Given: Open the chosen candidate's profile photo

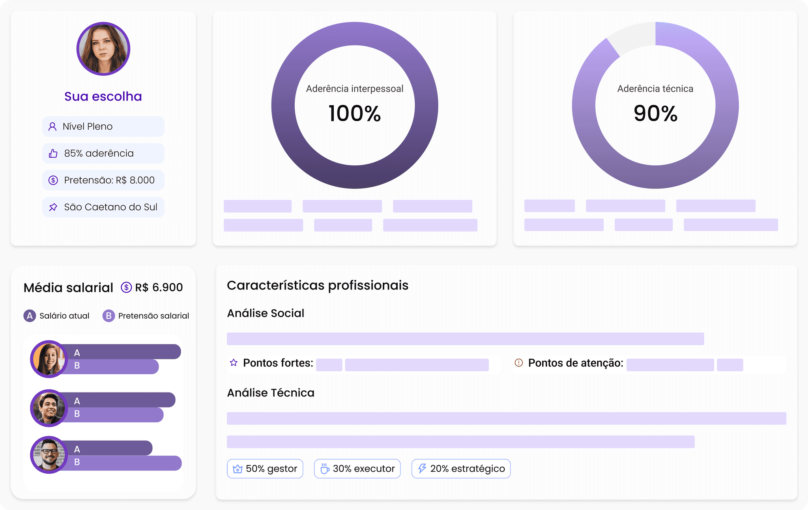Looking at the screenshot, I should tap(103, 49).
